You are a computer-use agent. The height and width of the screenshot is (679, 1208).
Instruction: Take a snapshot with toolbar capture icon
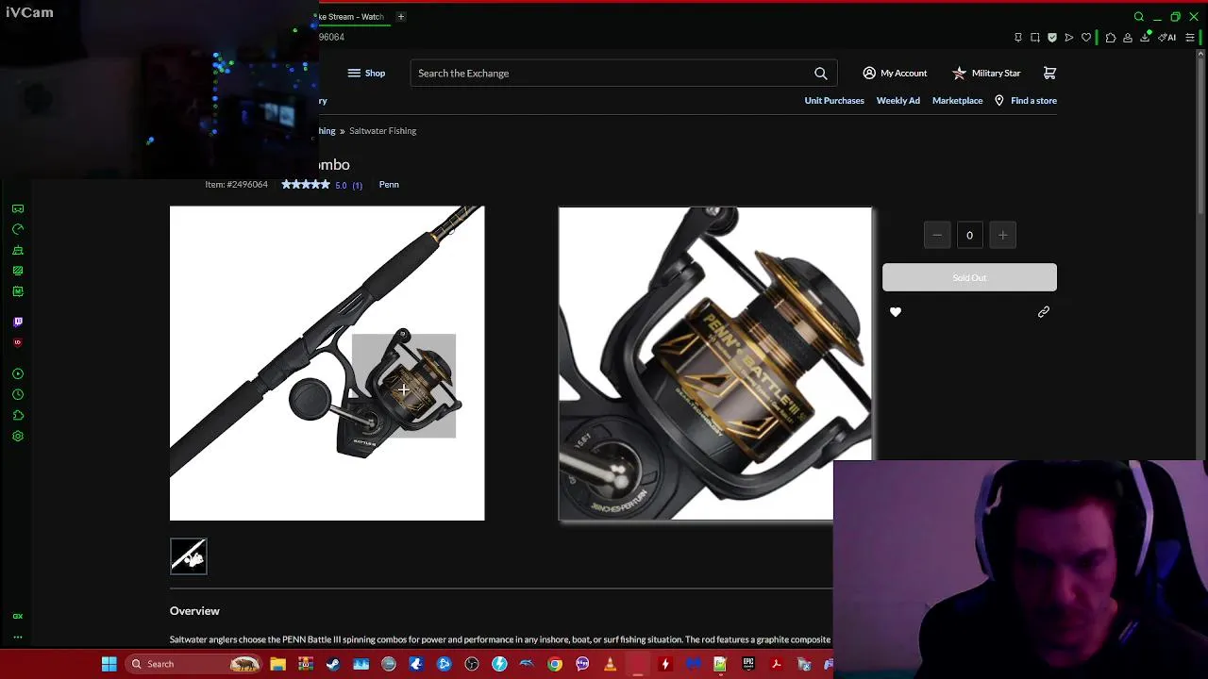point(1035,38)
